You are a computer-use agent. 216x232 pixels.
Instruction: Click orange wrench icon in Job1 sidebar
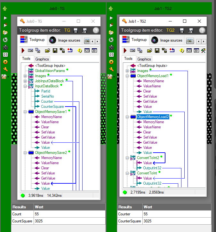(111, 69)
